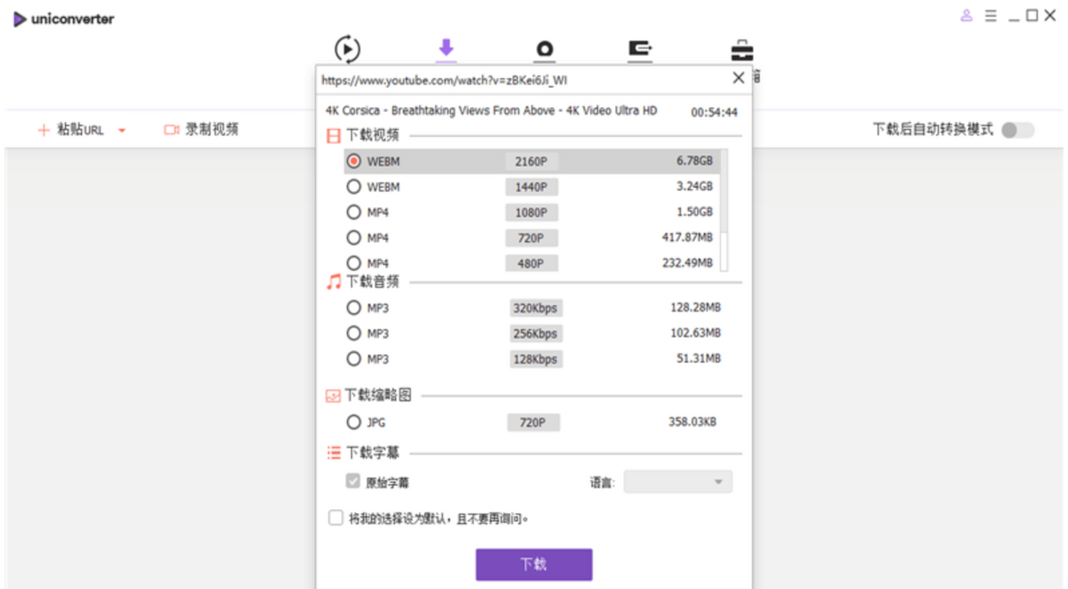Open the user account icon

[x=967, y=16]
